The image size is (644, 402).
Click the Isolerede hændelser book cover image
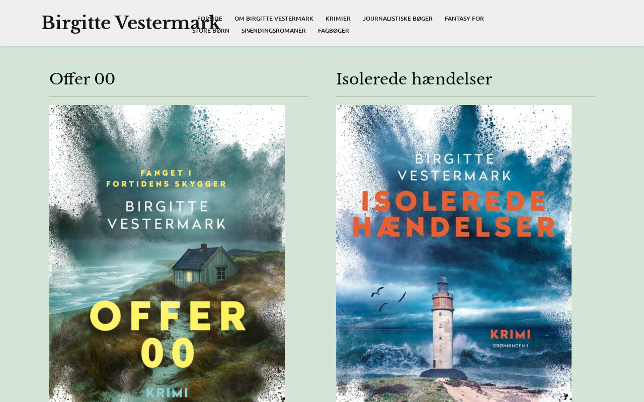click(454, 253)
